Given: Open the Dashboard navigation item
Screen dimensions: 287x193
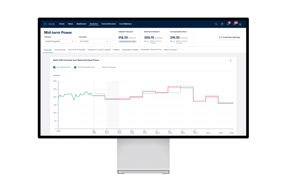Looking at the screenshot, I should pos(81,24).
